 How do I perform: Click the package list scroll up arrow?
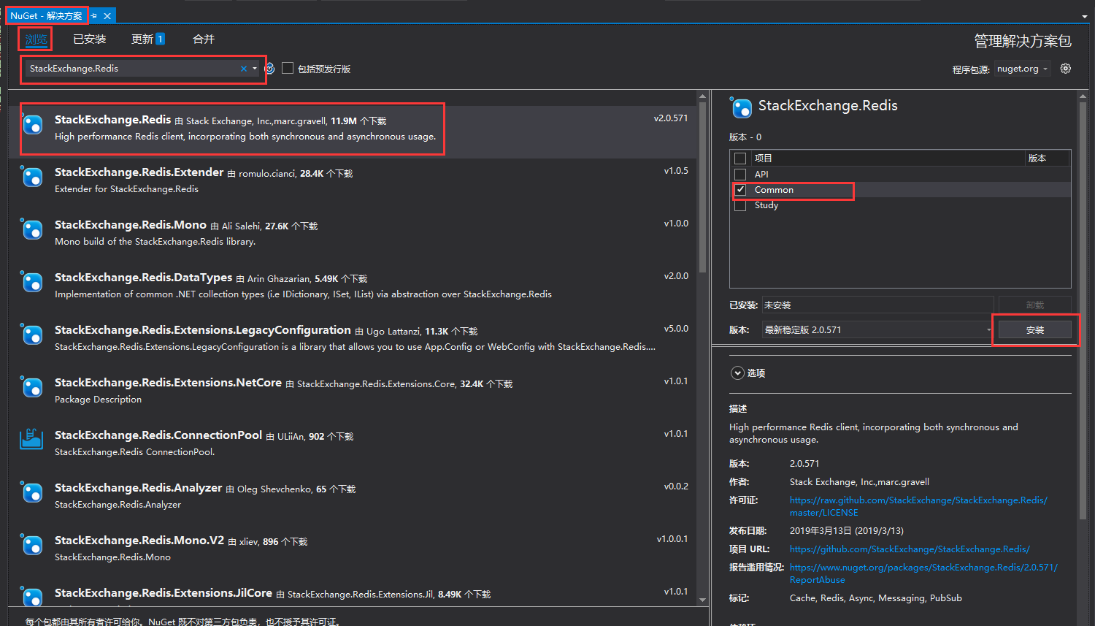tap(702, 96)
